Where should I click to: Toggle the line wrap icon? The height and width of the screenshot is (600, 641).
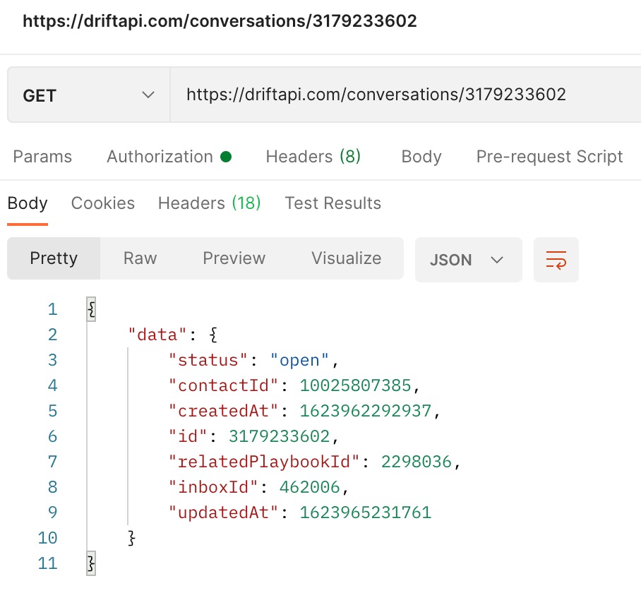pos(556,260)
